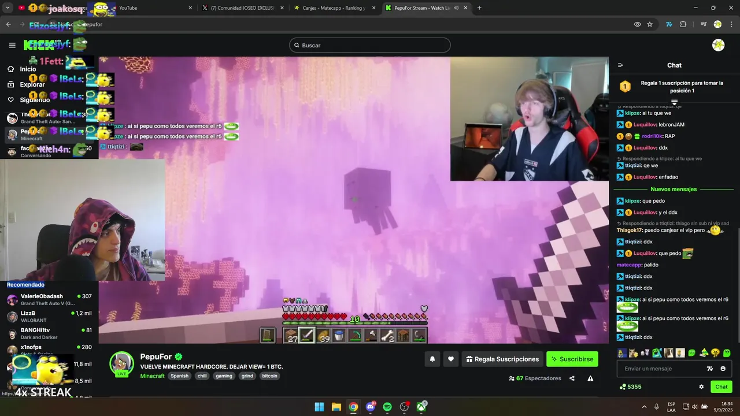Open recommended channel BANGHI1tv
The image size is (740, 416).
[49, 333]
